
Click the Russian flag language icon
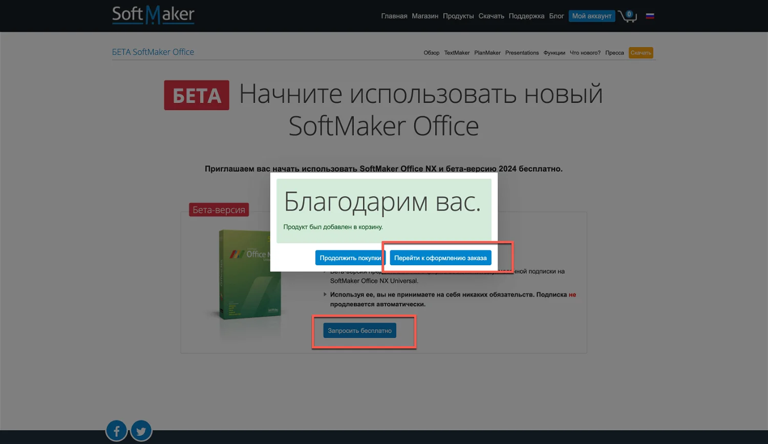click(x=650, y=16)
